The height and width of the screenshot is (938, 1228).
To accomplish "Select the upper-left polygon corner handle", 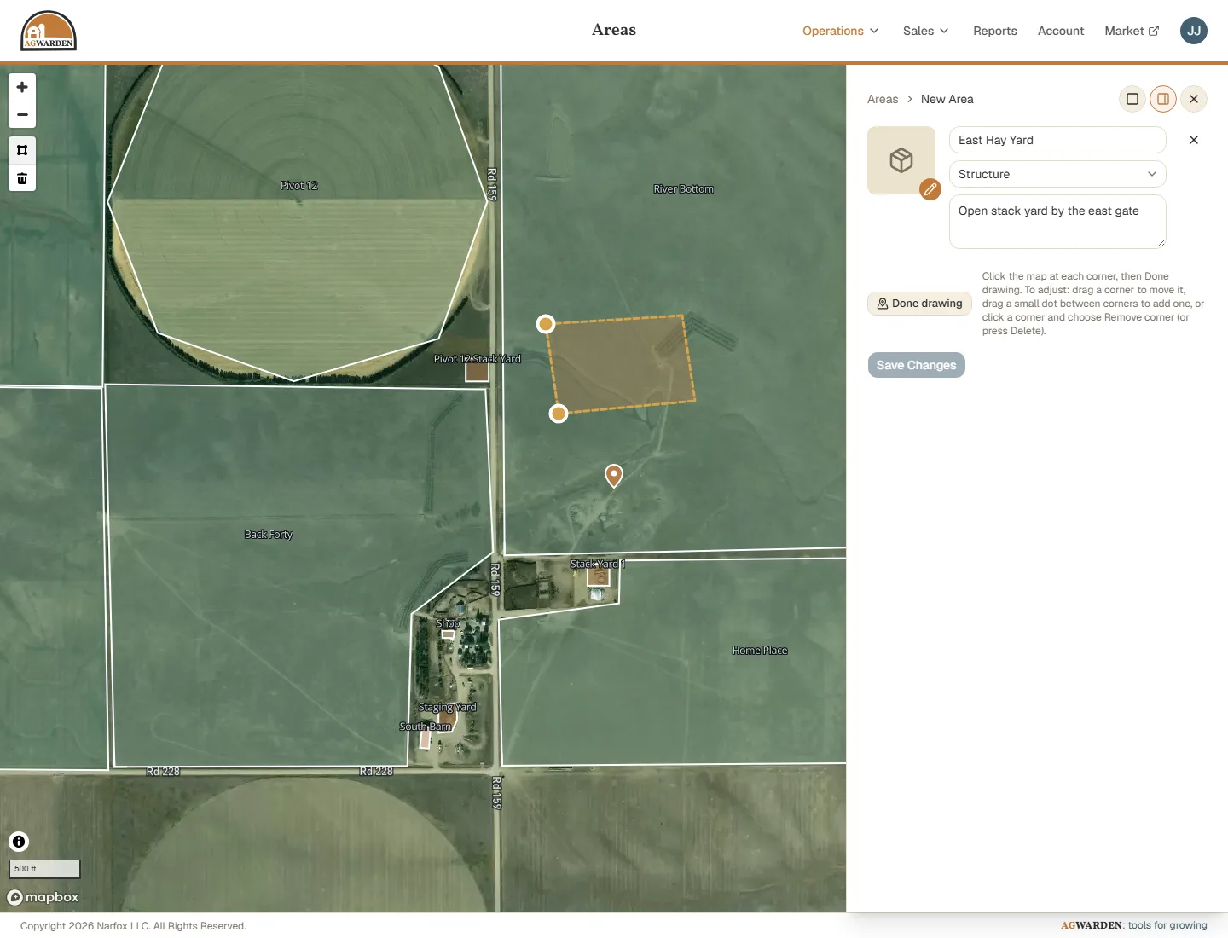I will click(546, 324).
